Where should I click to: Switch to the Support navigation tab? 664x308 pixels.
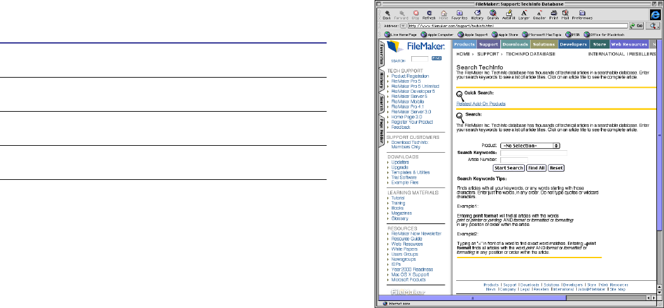tap(489, 44)
